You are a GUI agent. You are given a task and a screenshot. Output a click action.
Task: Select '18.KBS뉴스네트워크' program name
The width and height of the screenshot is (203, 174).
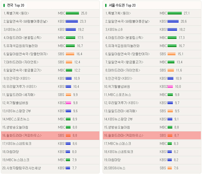[119, 152]
